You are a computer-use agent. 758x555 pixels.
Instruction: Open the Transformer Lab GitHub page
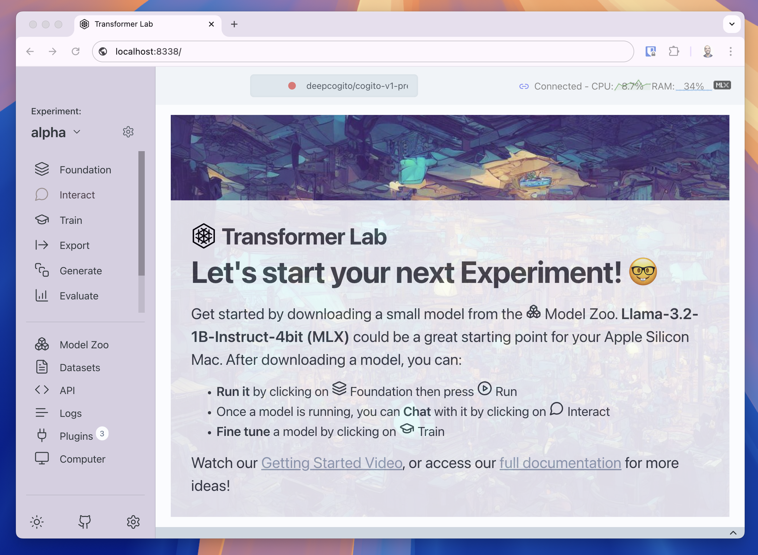[x=85, y=522]
